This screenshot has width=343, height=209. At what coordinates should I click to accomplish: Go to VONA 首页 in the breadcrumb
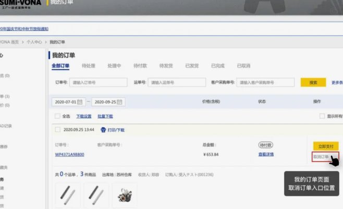[9, 42]
